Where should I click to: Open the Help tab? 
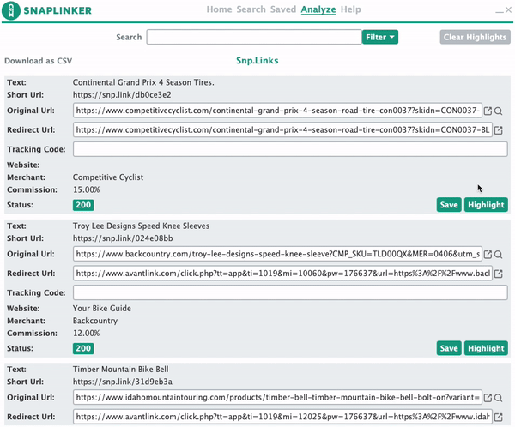pyautogui.click(x=350, y=9)
